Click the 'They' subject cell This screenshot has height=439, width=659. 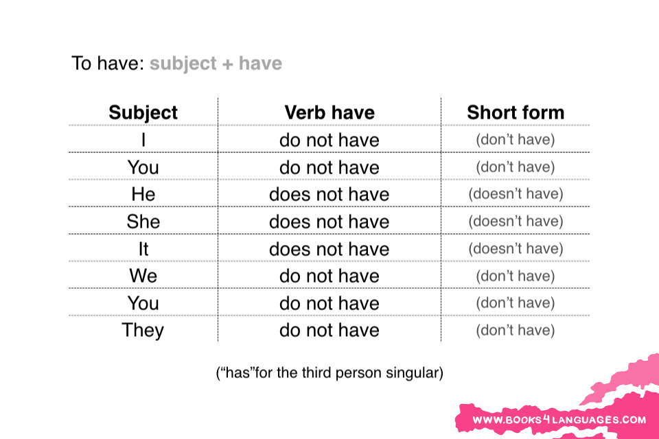[x=143, y=331]
